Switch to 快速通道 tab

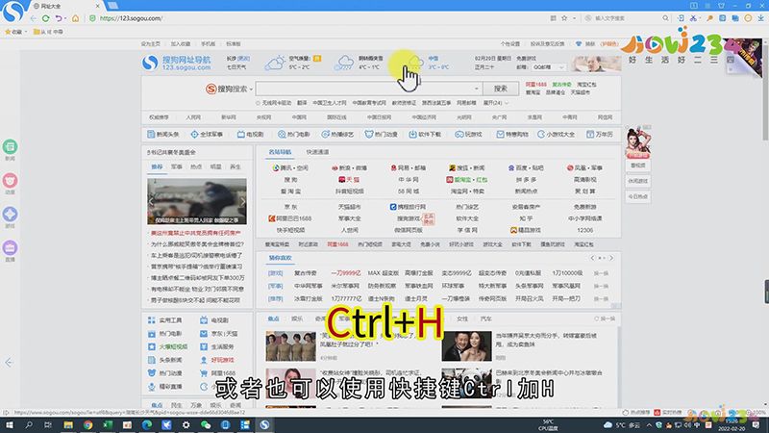click(x=317, y=152)
